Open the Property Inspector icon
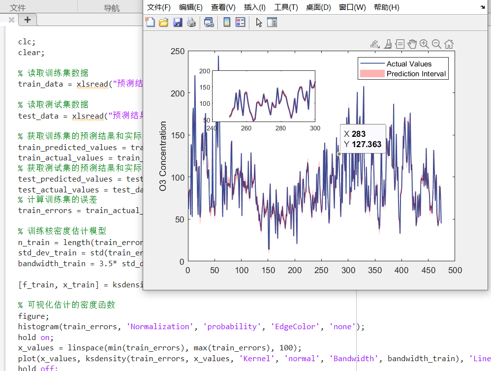This screenshot has width=491, height=371. click(272, 22)
